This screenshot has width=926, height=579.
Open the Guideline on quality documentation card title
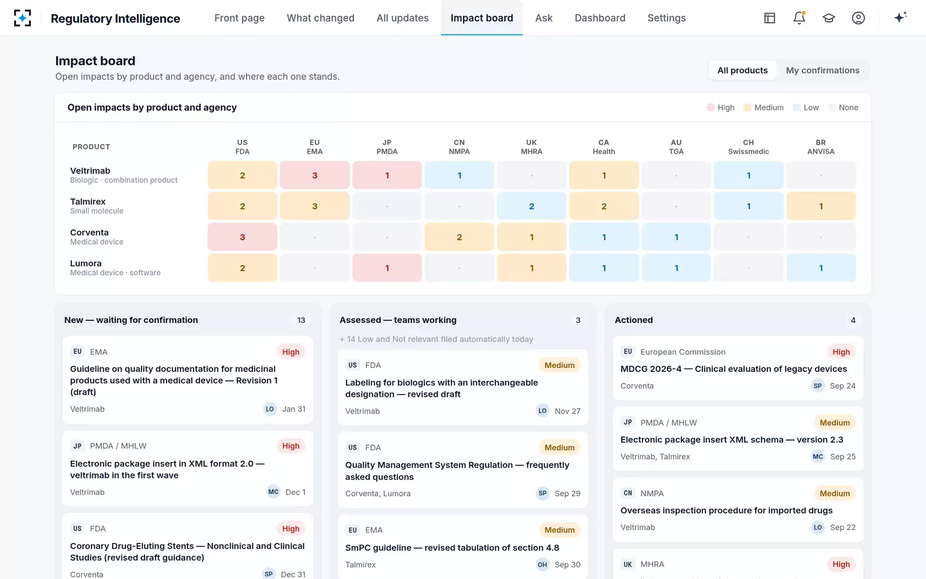click(174, 380)
